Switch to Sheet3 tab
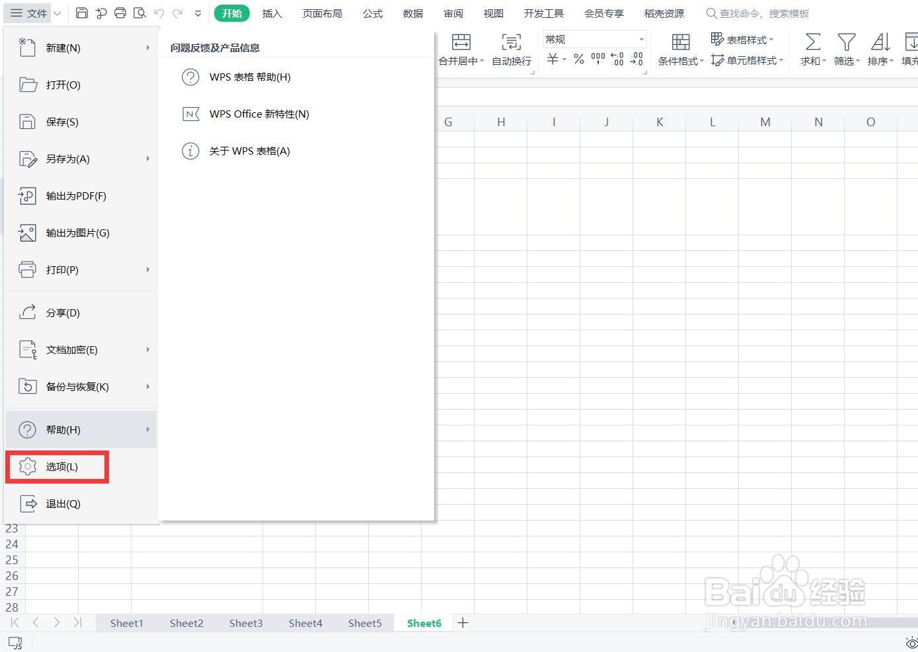918x652 pixels. pos(246,623)
